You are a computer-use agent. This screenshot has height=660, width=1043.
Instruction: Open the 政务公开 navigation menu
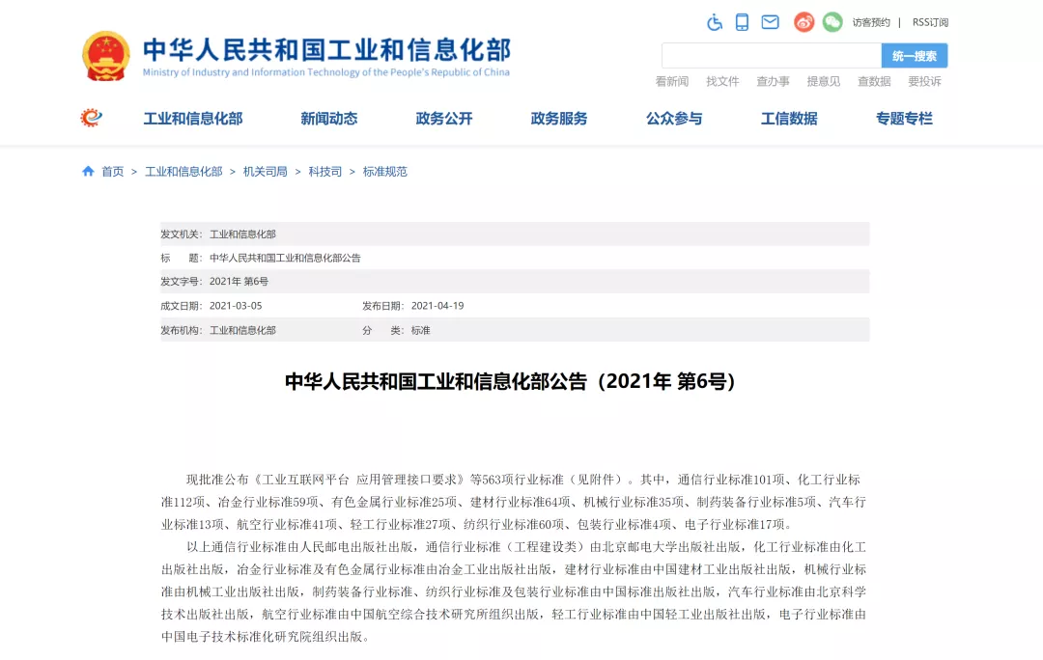click(x=443, y=118)
